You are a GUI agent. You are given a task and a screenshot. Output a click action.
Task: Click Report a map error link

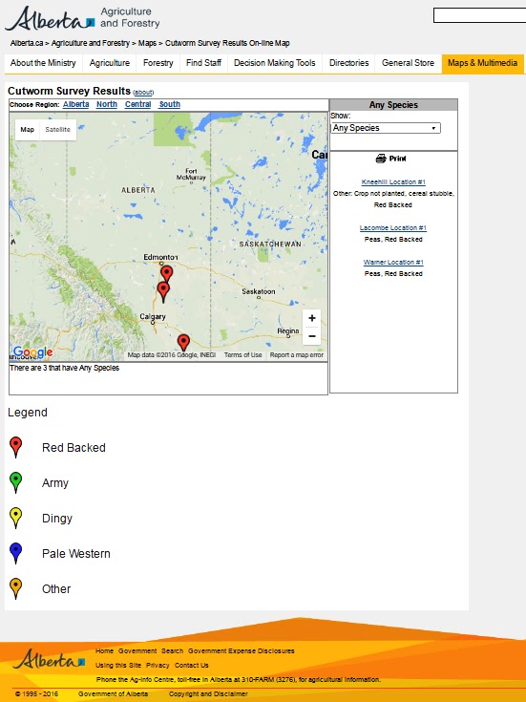(296, 355)
